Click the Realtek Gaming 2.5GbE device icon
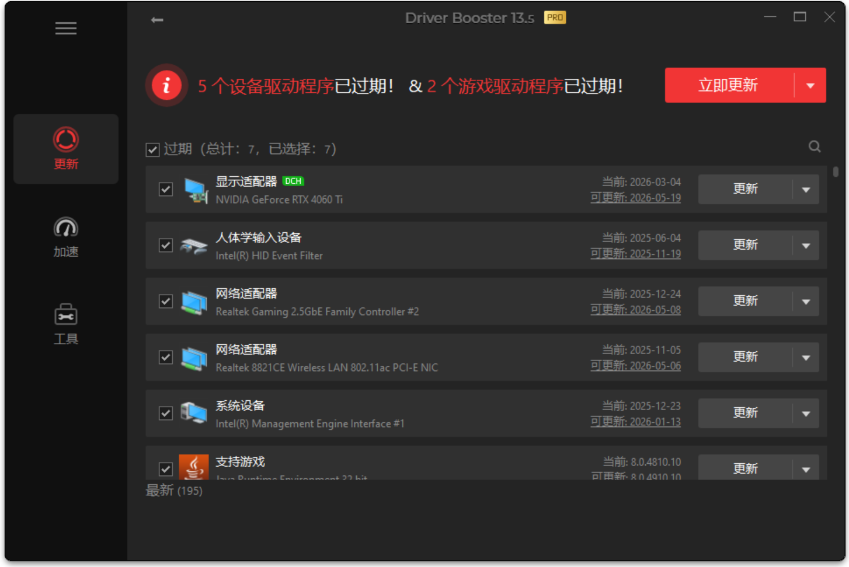 [x=194, y=302]
